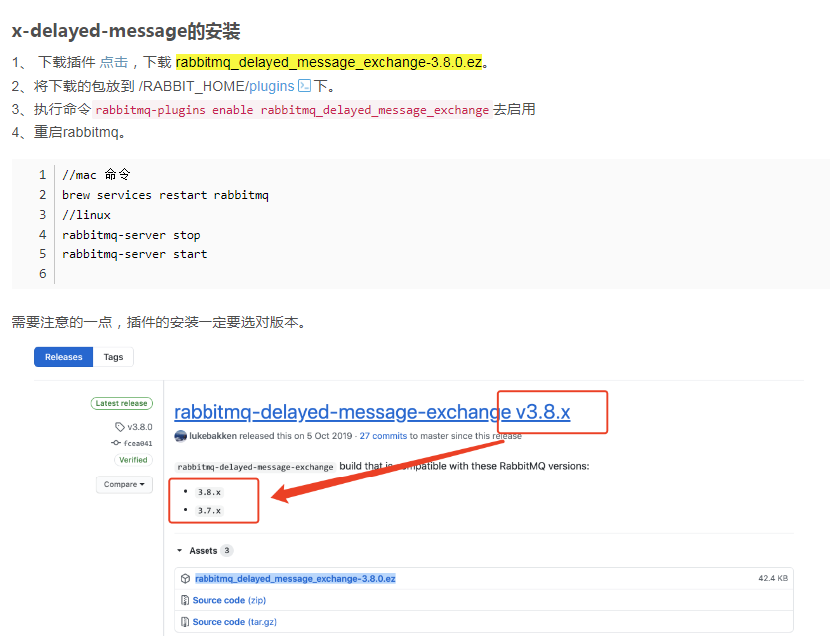Download rabbitmq_delayed_message_exchange-3.8.0.ez

pyautogui.click(x=295, y=579)
